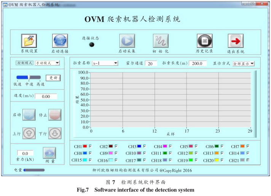Open the 系统设置 system settings icon
This screenshot has height=196, width=271.
29,41
